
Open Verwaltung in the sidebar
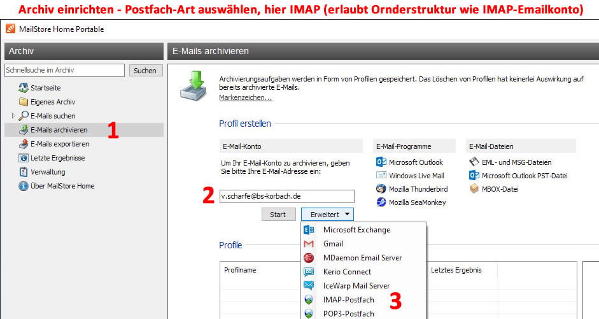pyautogui.click(x=48, y=171)
